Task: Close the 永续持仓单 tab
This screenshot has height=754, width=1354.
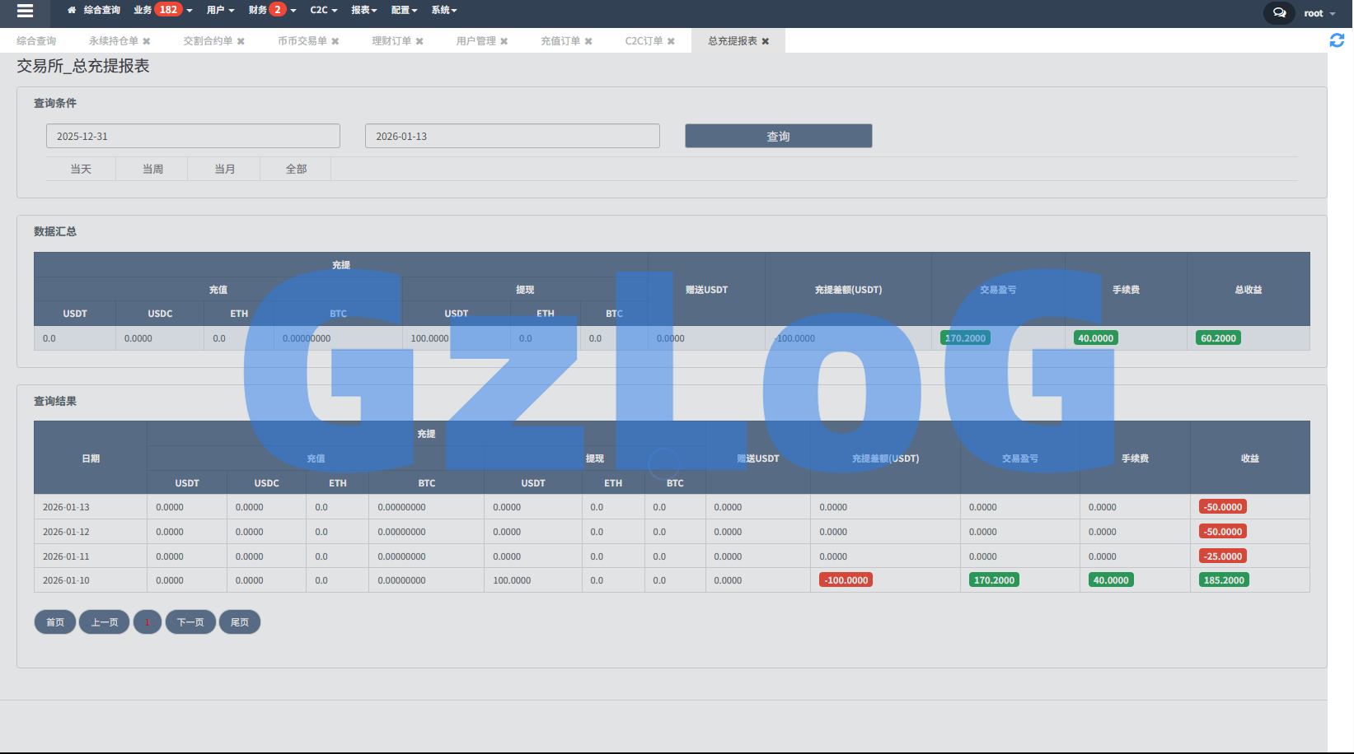Action: (147, 41)
